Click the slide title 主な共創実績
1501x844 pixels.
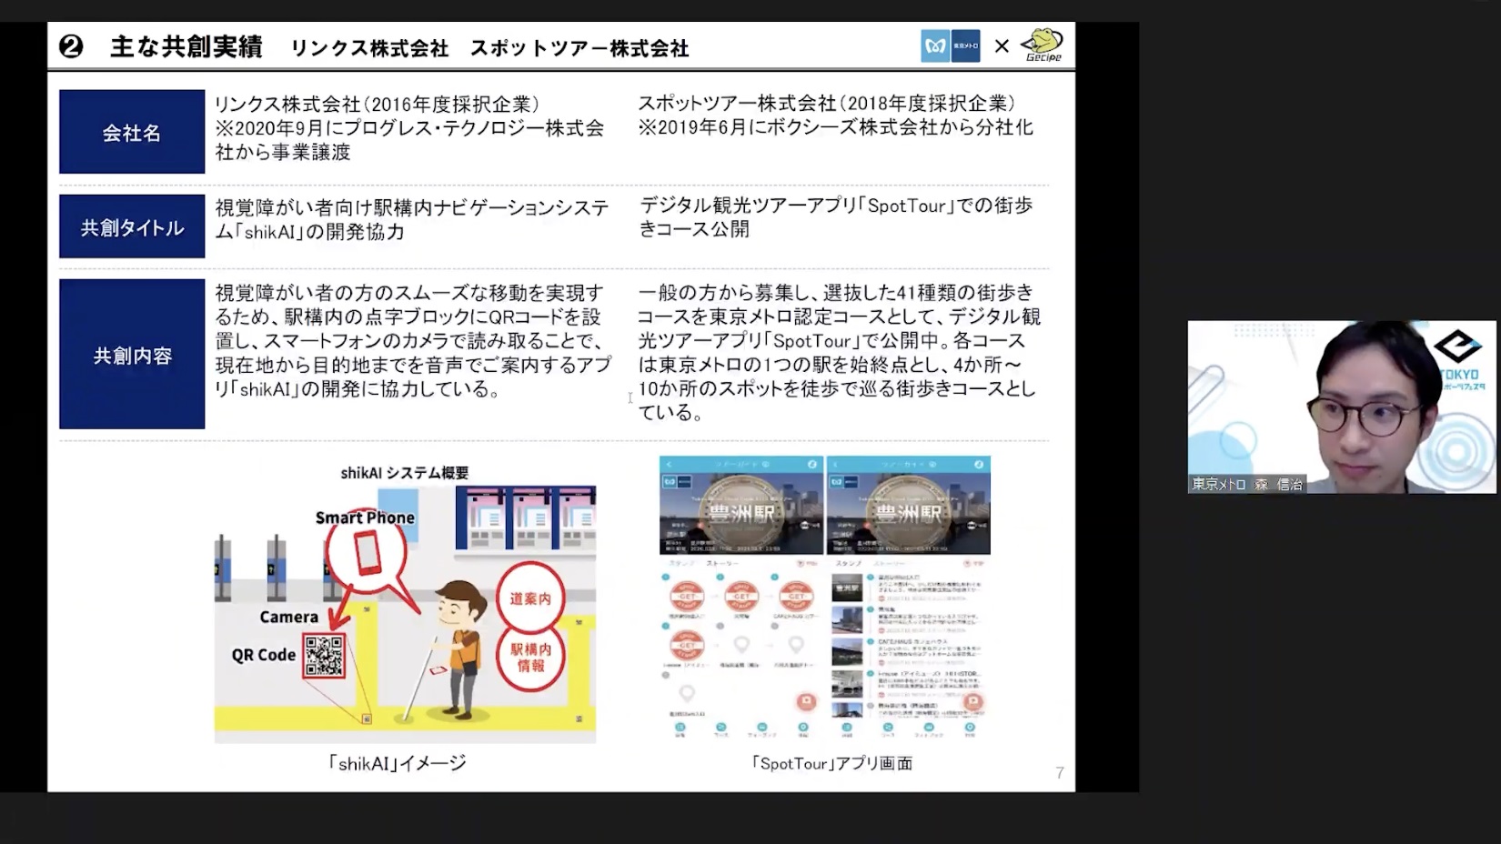coord(186,46)
